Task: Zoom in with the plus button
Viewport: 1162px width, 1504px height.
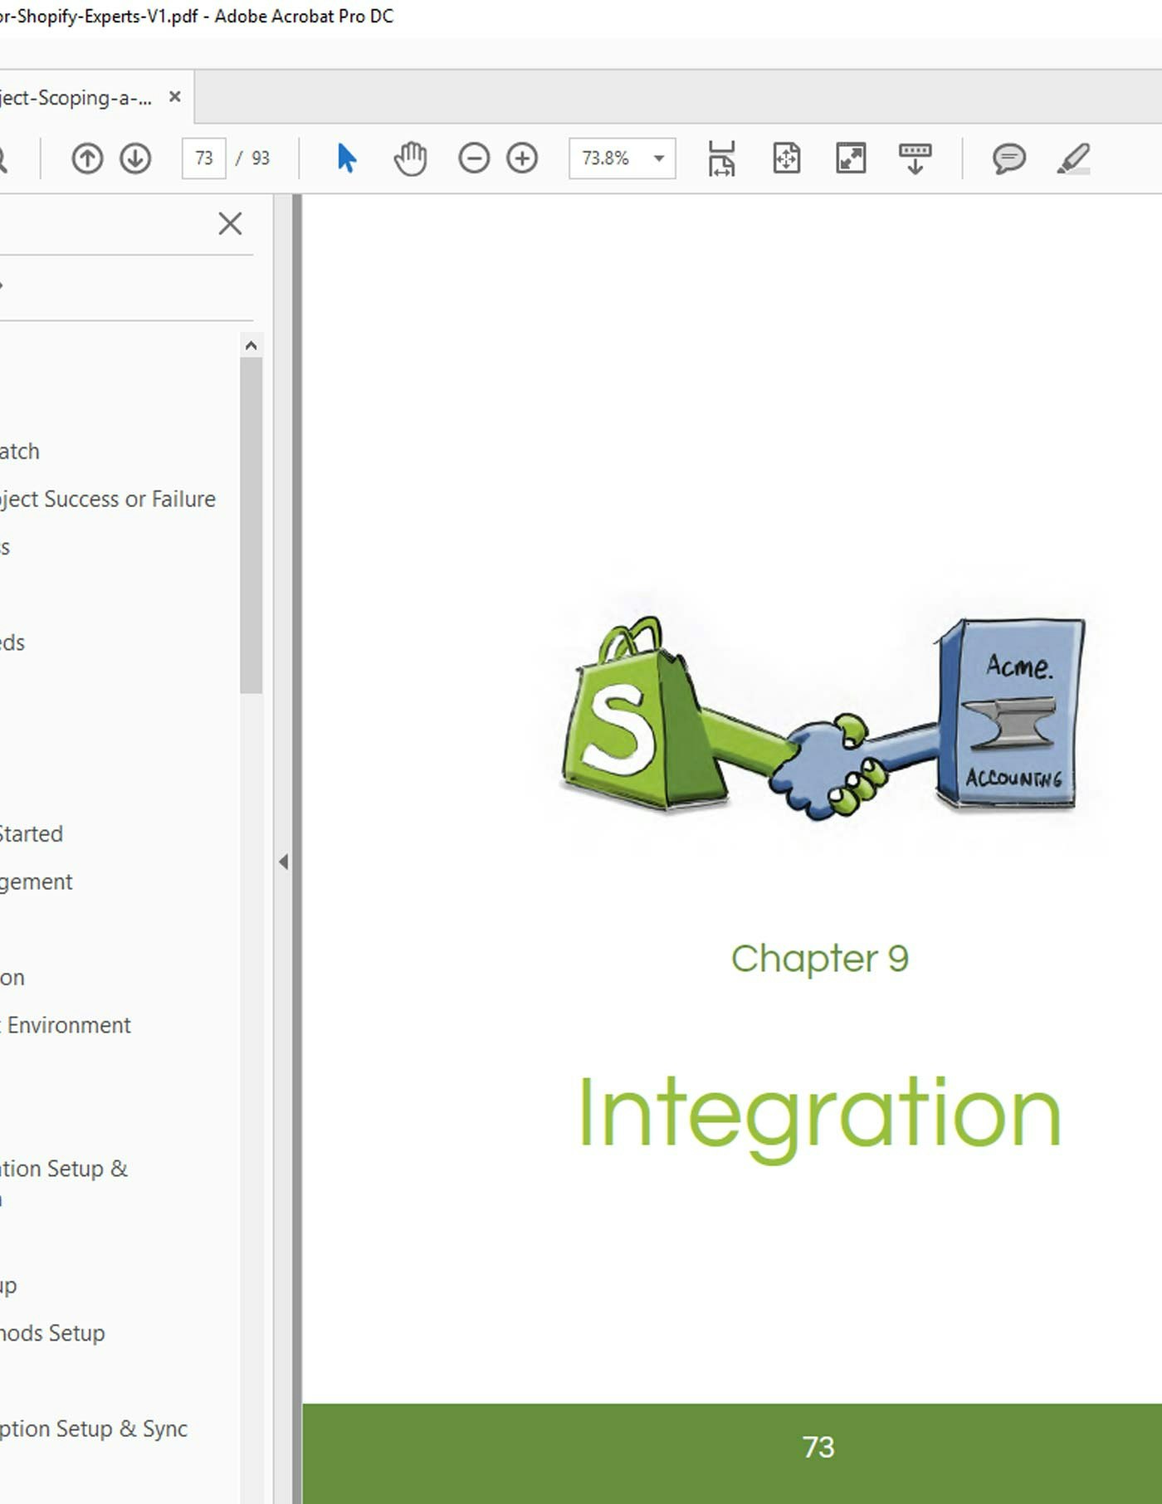Action: coord(522,158)
